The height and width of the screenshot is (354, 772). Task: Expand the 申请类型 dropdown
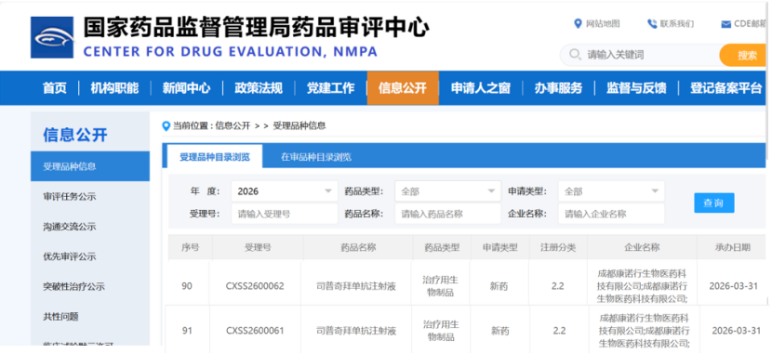611,191
